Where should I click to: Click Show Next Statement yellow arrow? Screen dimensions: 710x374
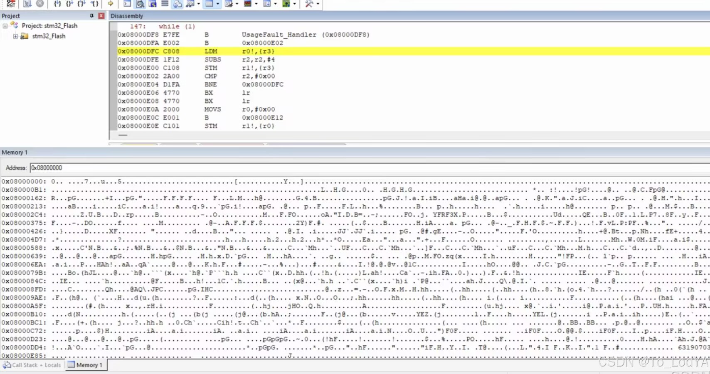click(x=111, y=4)
